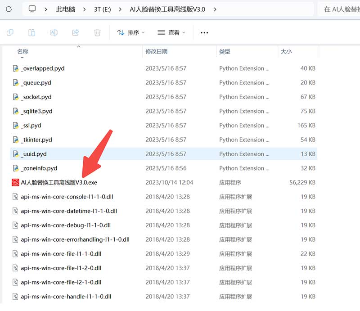Open the 排序 sort dropdown
The width and height of the screenshot is (360, 311).
[x=131, y=32]
